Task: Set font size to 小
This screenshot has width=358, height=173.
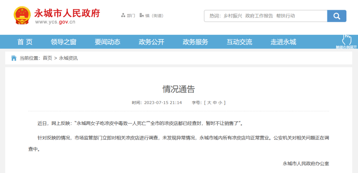Action: (220, 103)
